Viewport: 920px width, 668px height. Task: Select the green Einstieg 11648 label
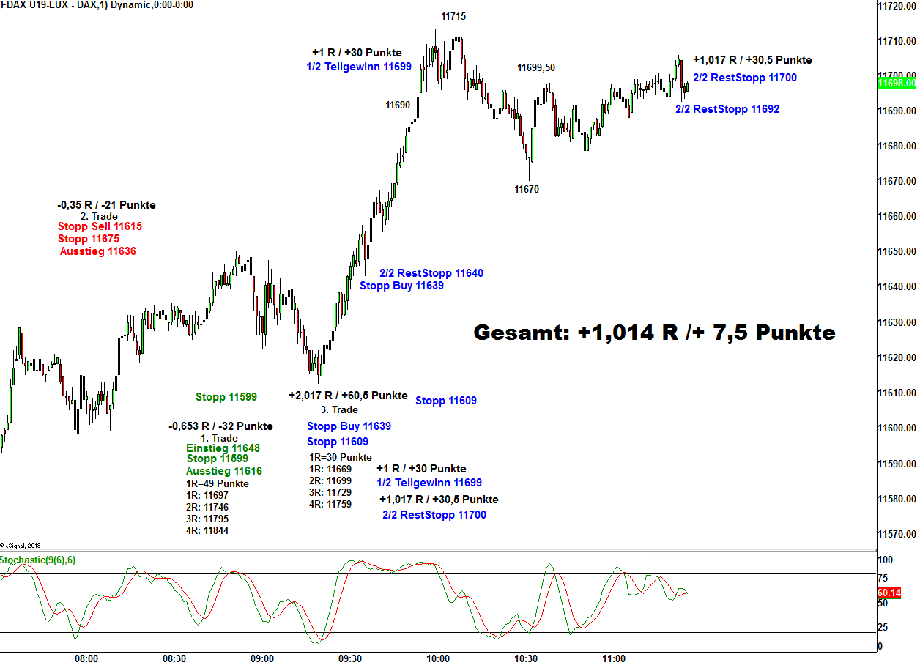pyautogui.click(x=223, y=448)
